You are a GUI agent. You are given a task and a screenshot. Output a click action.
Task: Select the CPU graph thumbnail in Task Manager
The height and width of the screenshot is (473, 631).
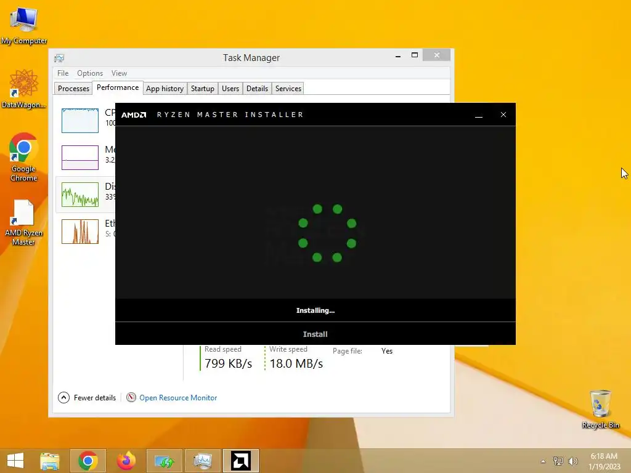point(80,120)
